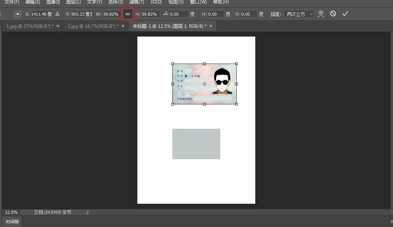Open the interpolation dropdown 两次立方
The width and height of the screenshot is (393, 227).
(x=299, y=14)
